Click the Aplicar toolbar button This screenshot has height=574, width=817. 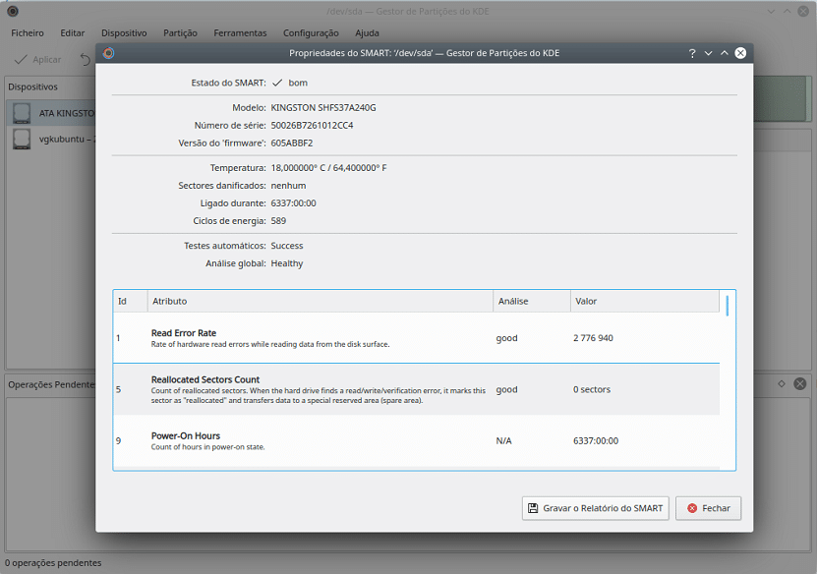[x=38, y=59]
